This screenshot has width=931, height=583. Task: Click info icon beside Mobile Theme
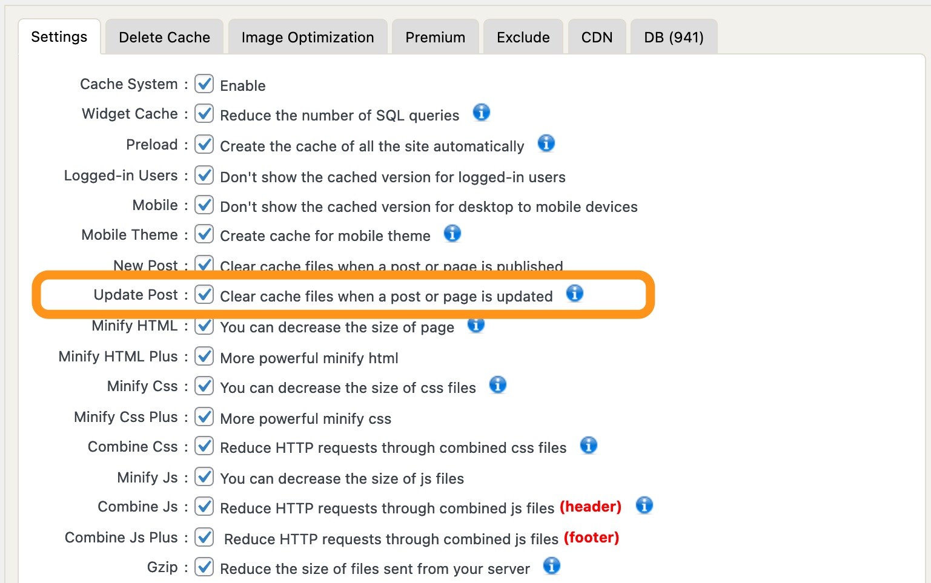click(x=452, y=234)
